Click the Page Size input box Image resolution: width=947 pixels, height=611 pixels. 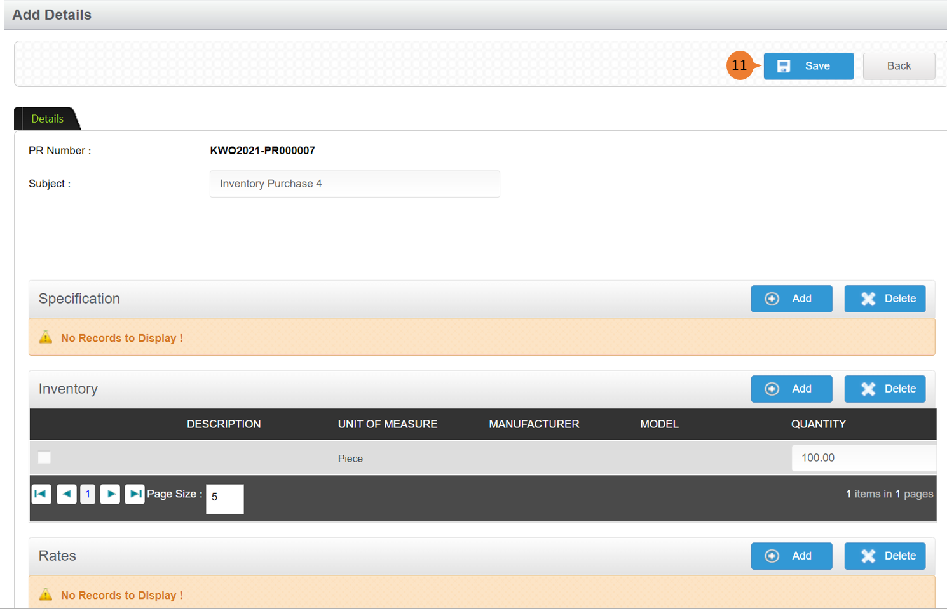pos(225,499)
